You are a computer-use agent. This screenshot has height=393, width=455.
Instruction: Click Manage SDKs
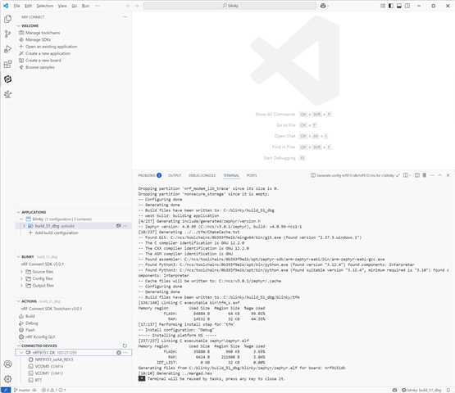click(38, 39)
